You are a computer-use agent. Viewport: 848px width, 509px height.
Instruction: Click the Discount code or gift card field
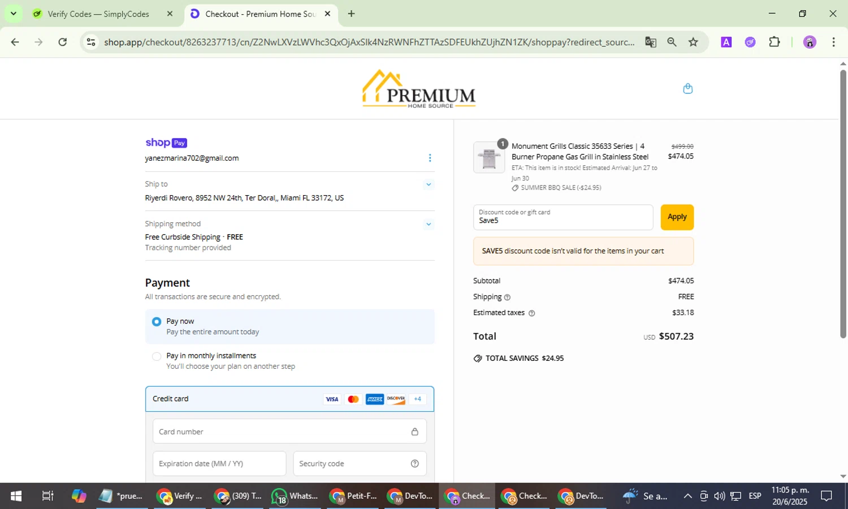[x=563, y=217]
